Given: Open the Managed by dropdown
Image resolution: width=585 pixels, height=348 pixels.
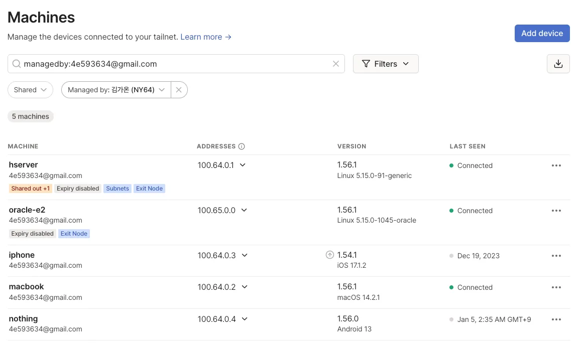Looking at the screenshot, I should 116,90.
